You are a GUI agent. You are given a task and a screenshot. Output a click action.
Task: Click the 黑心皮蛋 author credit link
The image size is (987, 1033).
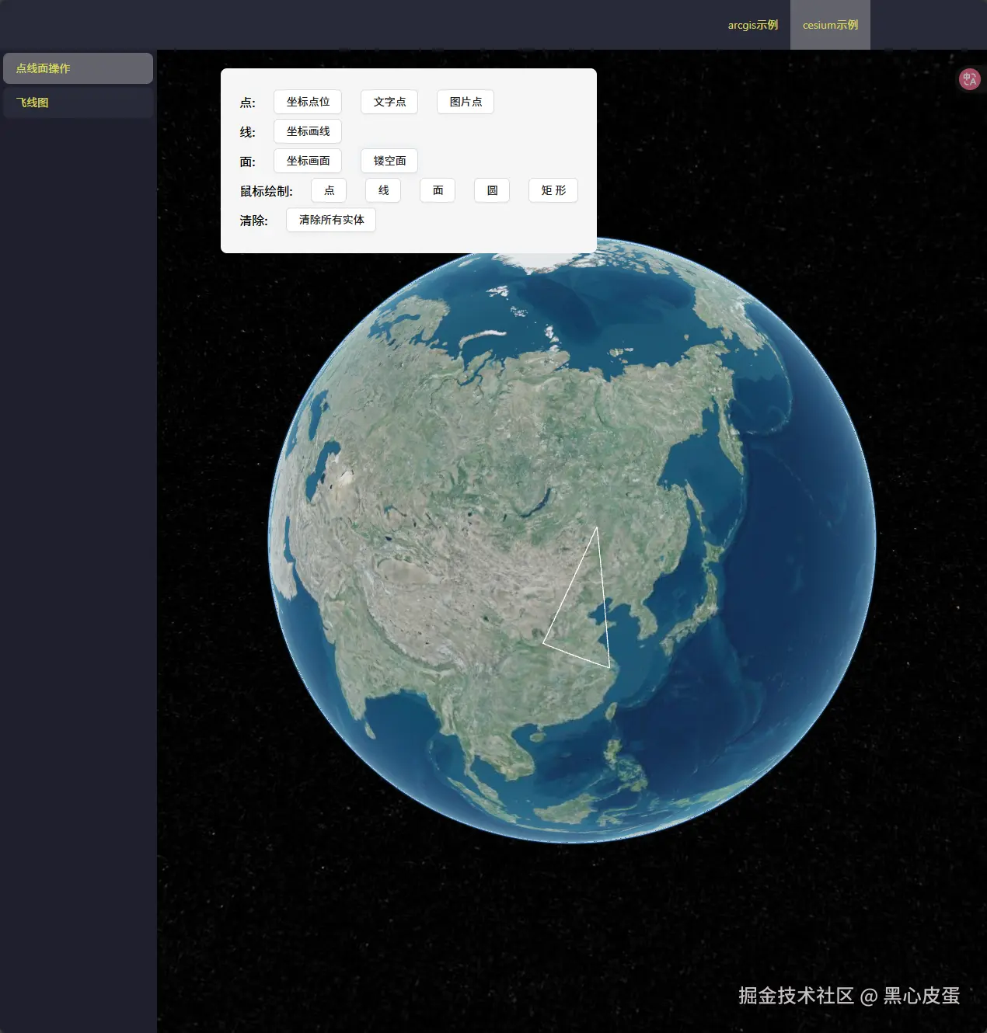921,996
